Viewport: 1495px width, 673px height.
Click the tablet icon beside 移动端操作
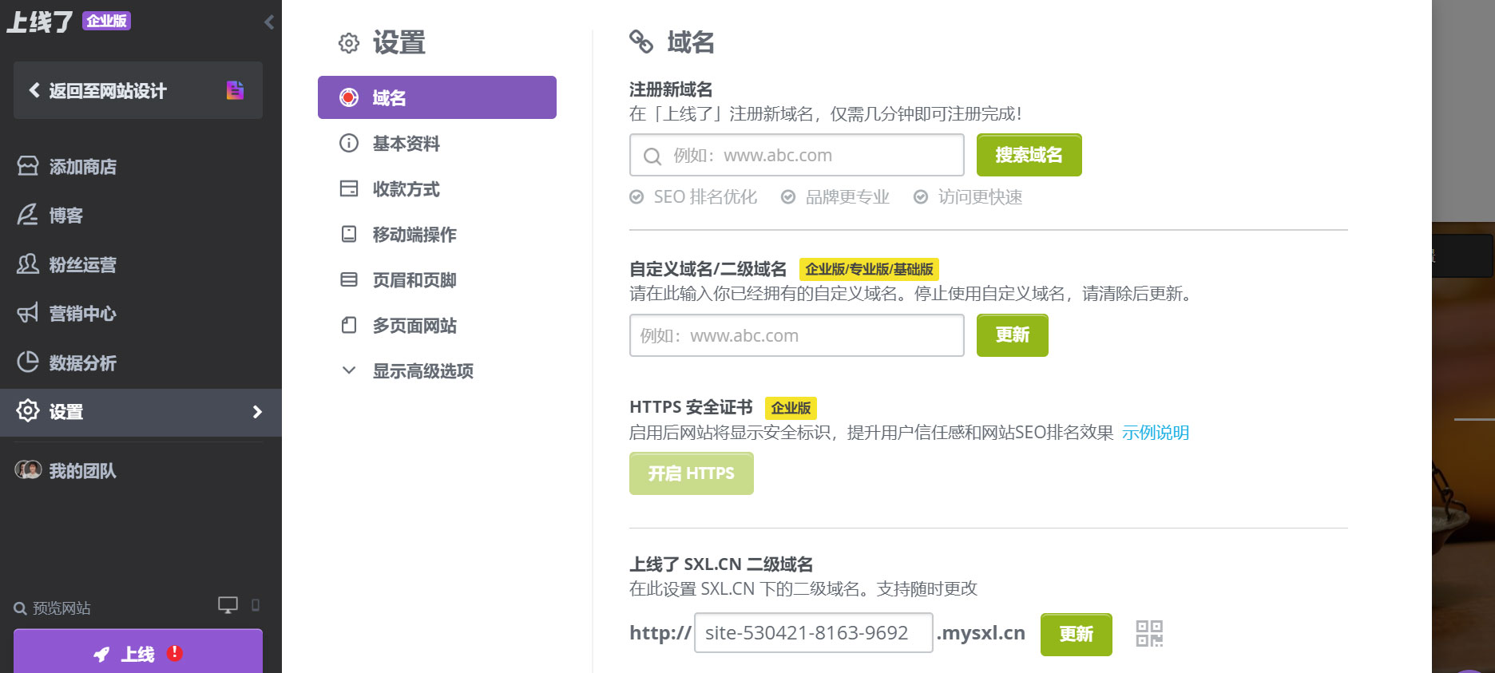tap(349, 234)
